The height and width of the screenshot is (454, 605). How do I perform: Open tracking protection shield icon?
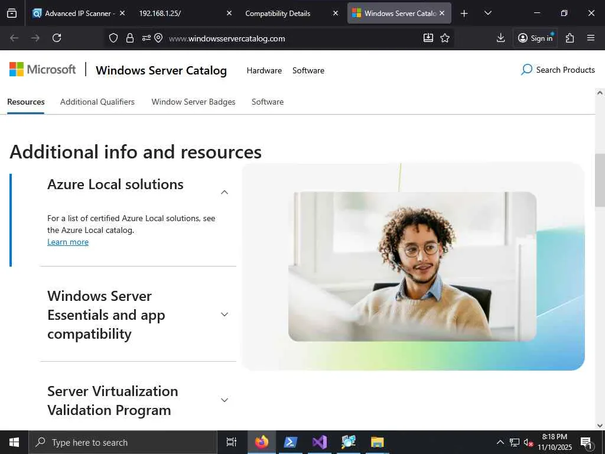pos(113,38)
